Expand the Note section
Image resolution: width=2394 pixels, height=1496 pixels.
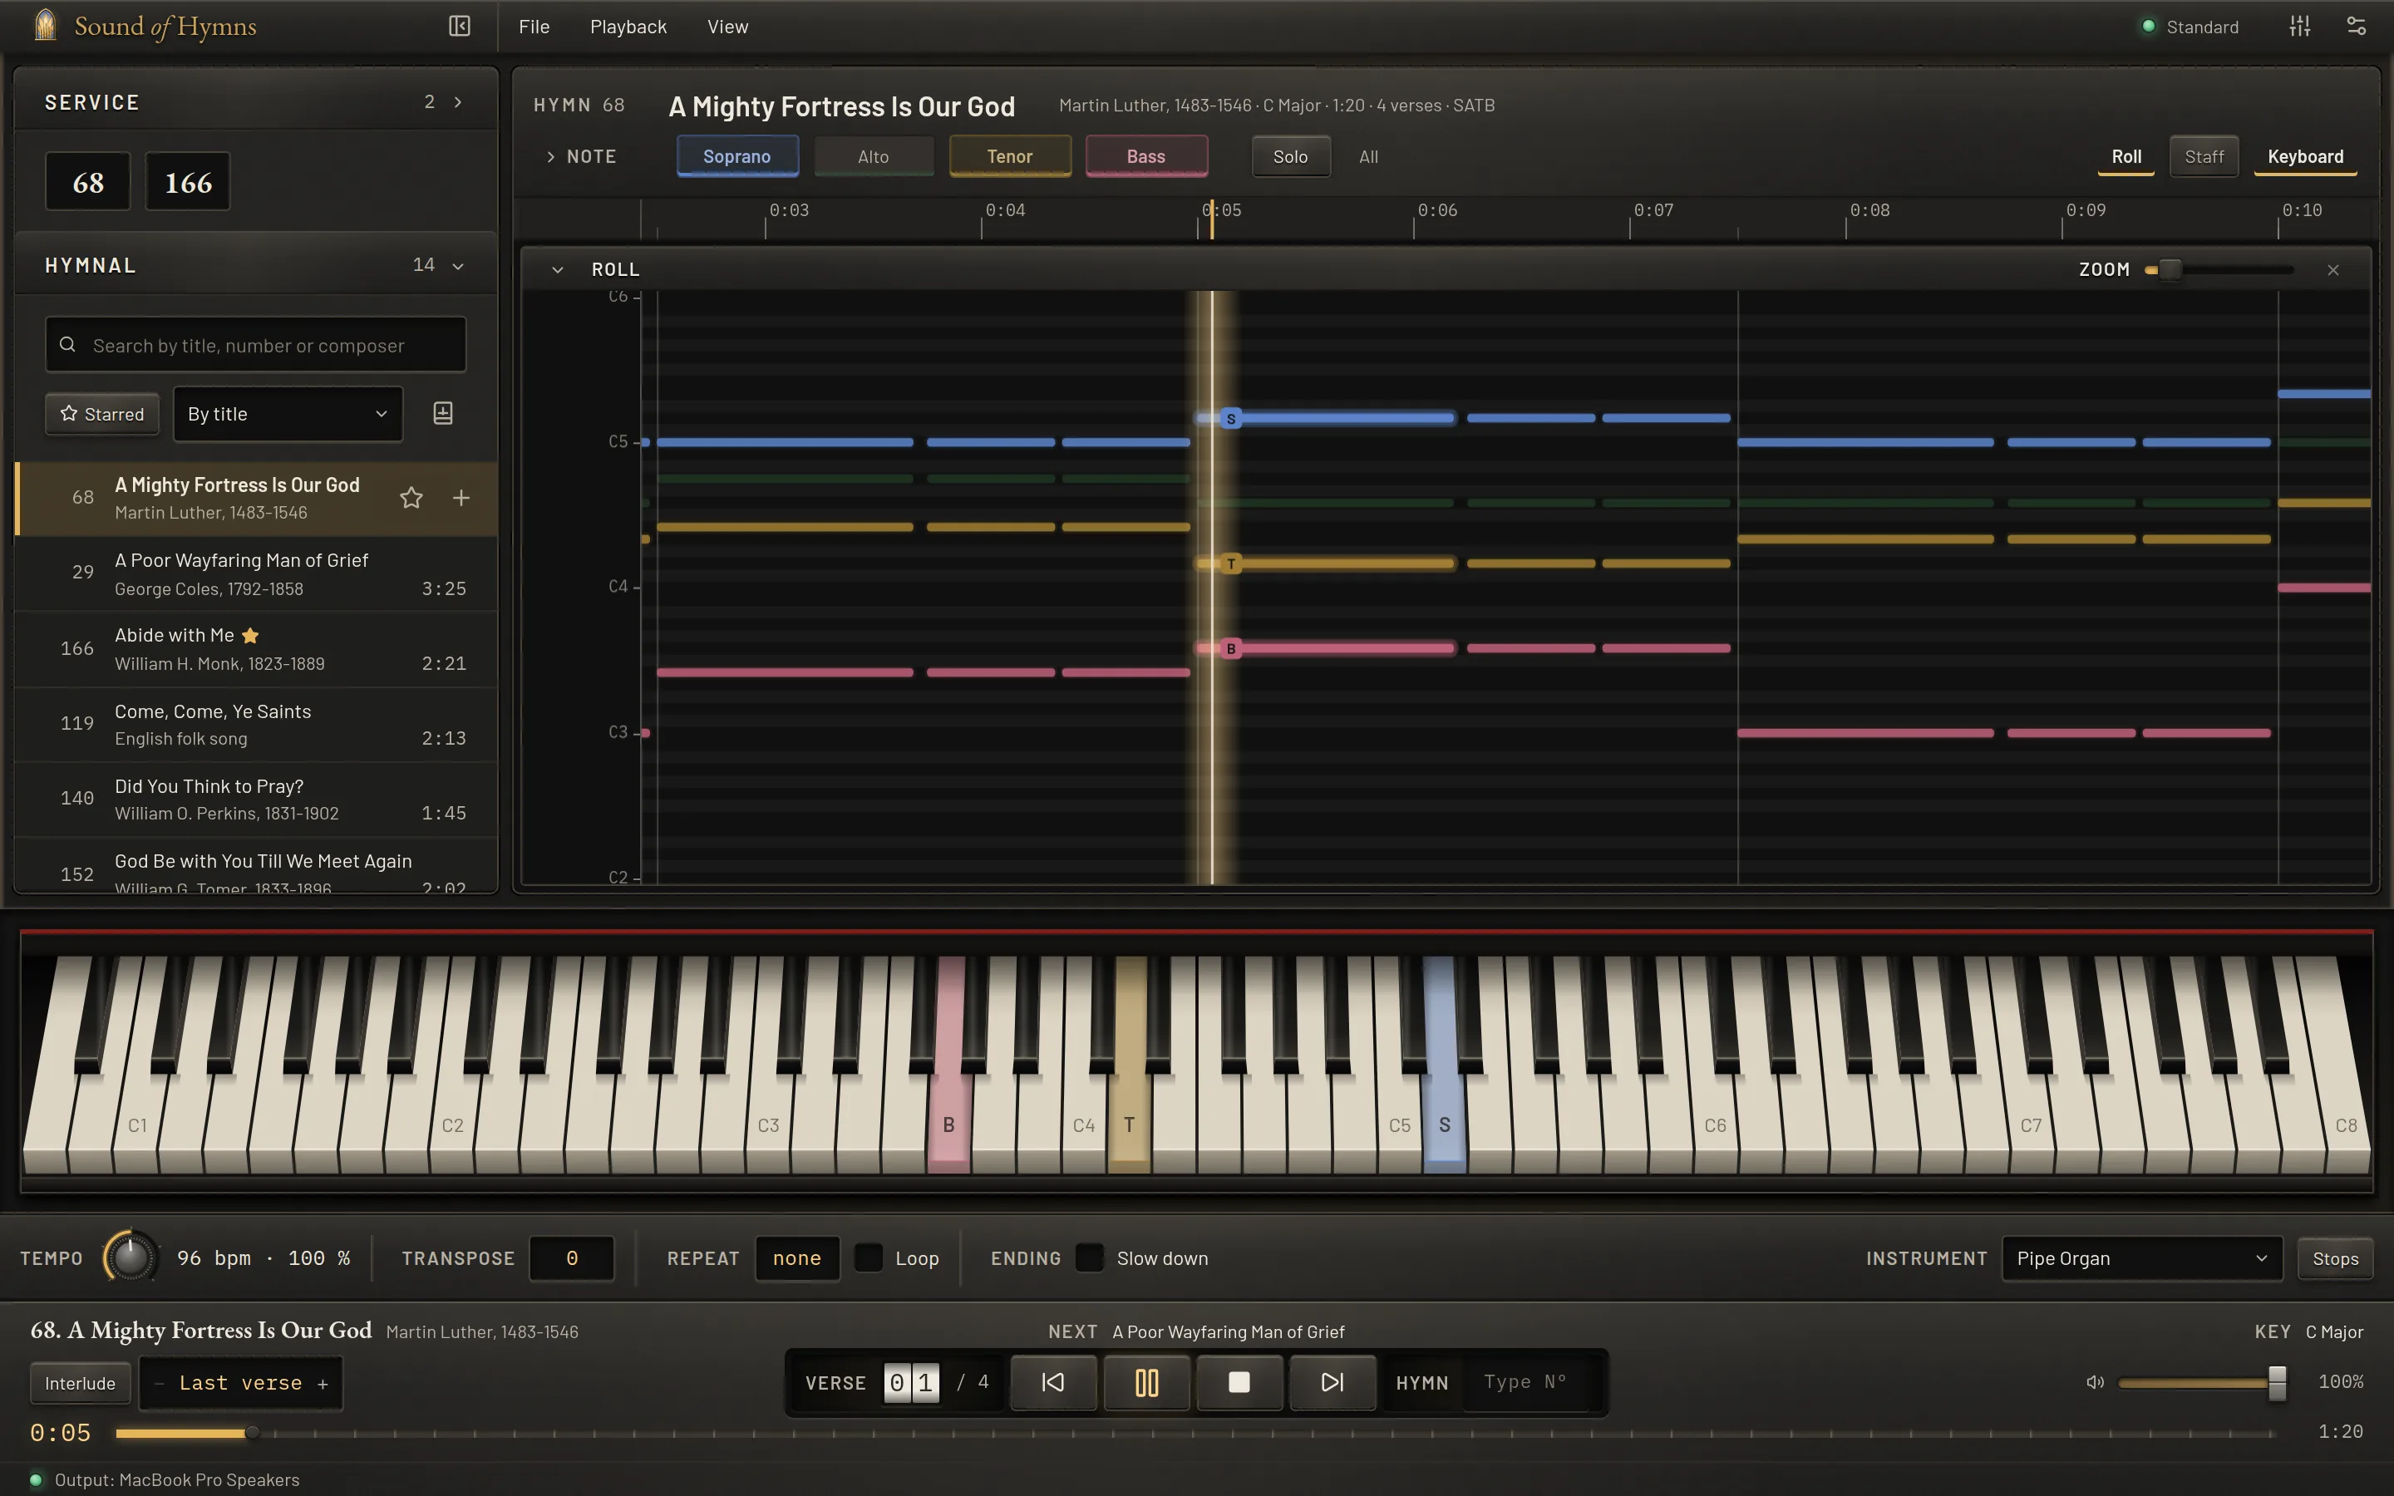[x=582, y=156]
